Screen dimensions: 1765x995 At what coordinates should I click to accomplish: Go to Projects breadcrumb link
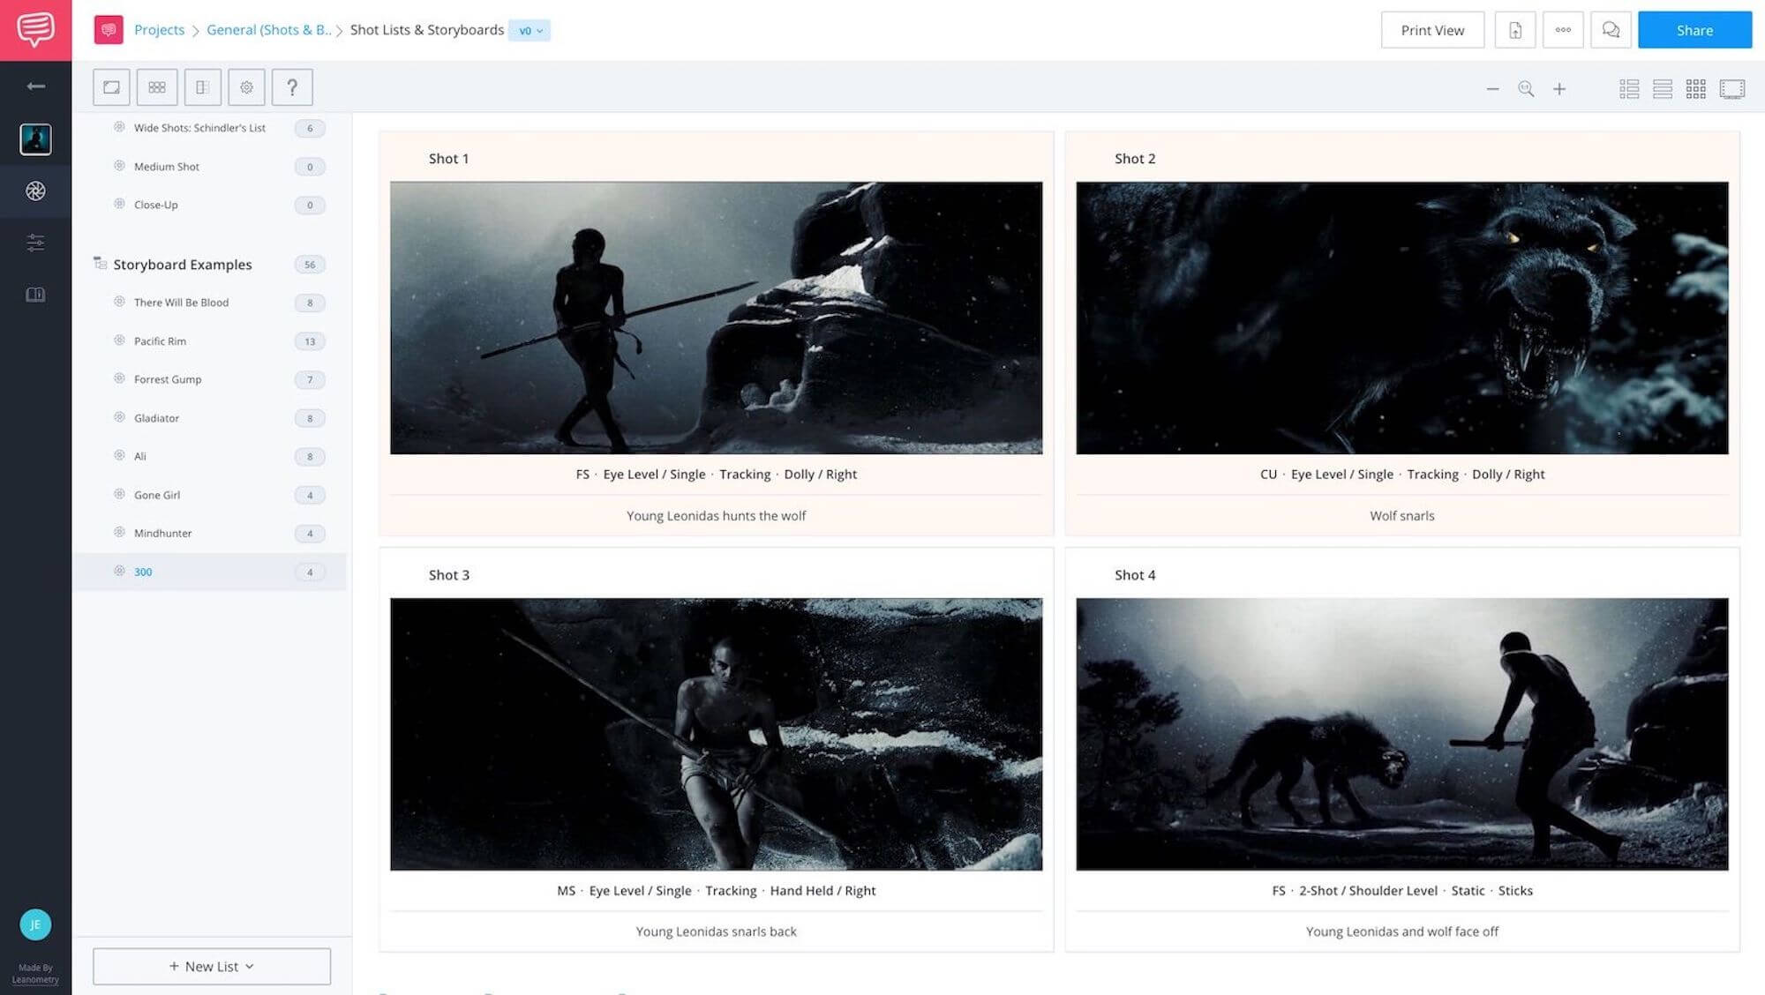tap(159, 30)
